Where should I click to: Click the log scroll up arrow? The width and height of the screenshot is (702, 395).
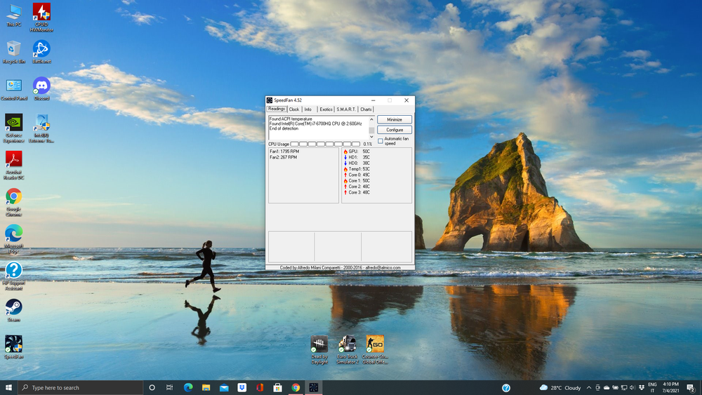pyautogui.click(x=371, y=119)
